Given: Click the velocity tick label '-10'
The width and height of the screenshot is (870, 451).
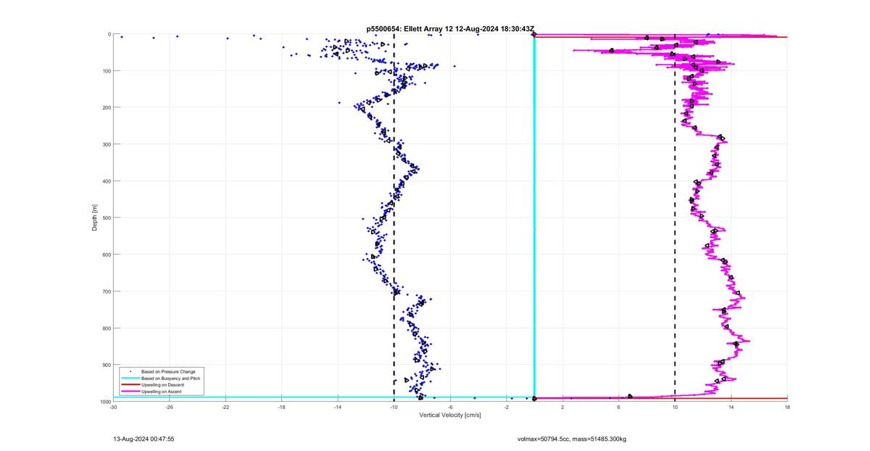Looking at the screenshot, I should pos(394,407).
